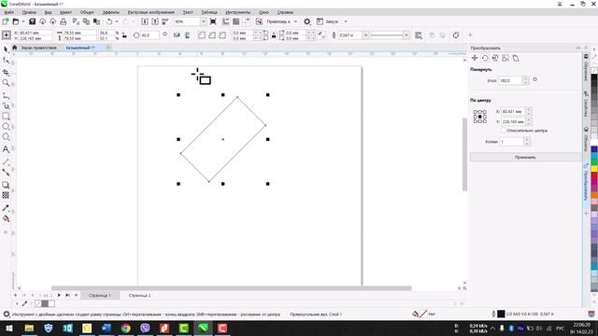This screenshot has width=598, height=336.
Task: Pick the yellow swatch in color palette
Action: point(594,168)
